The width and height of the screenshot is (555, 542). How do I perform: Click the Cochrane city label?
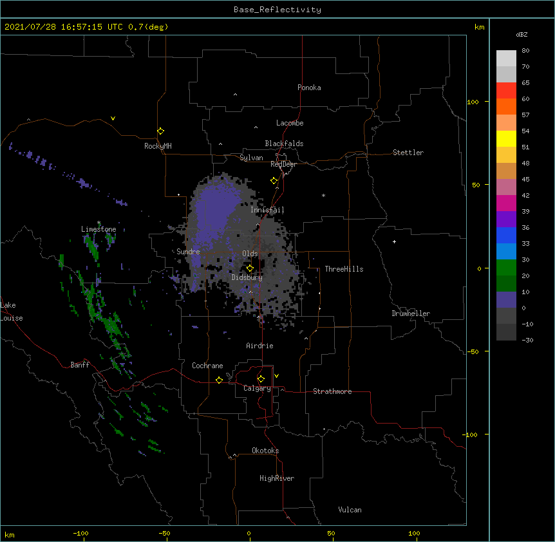click(x=207, y=366)
